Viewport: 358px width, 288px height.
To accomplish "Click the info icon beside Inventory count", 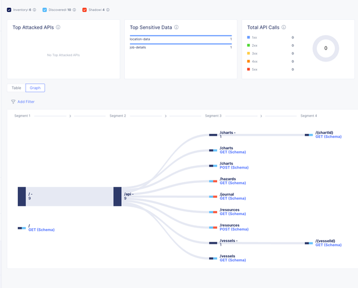I will [35, 10].
